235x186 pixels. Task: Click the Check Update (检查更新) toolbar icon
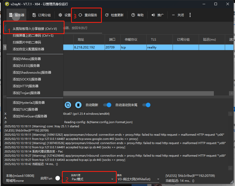(107, 15)
